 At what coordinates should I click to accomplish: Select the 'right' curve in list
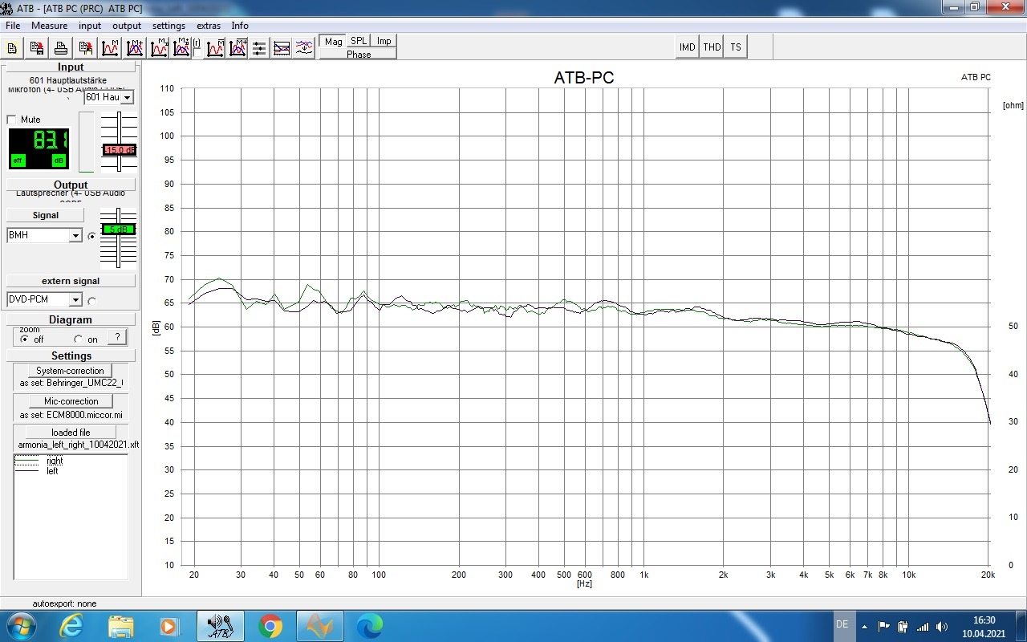pyautogui.click(x=55, y=461)
